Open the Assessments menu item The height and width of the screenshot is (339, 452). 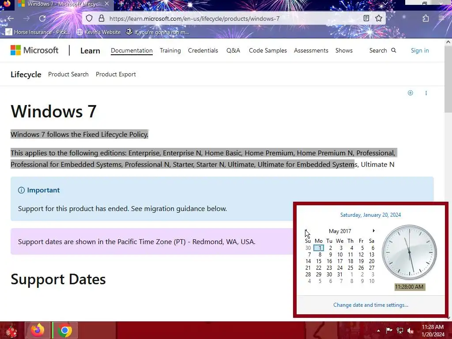[x=311, y=50]
